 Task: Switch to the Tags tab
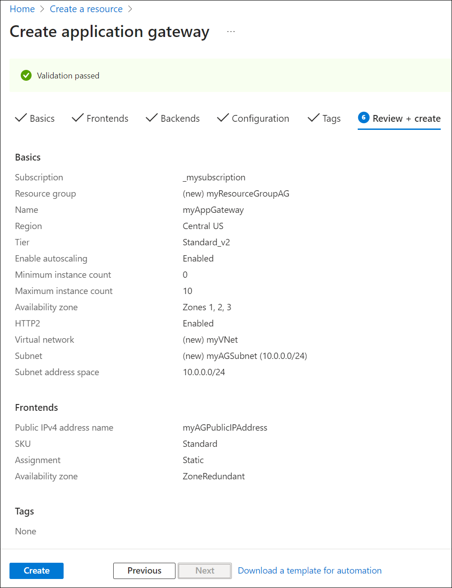pyautogui.click(x=332, y=118)
